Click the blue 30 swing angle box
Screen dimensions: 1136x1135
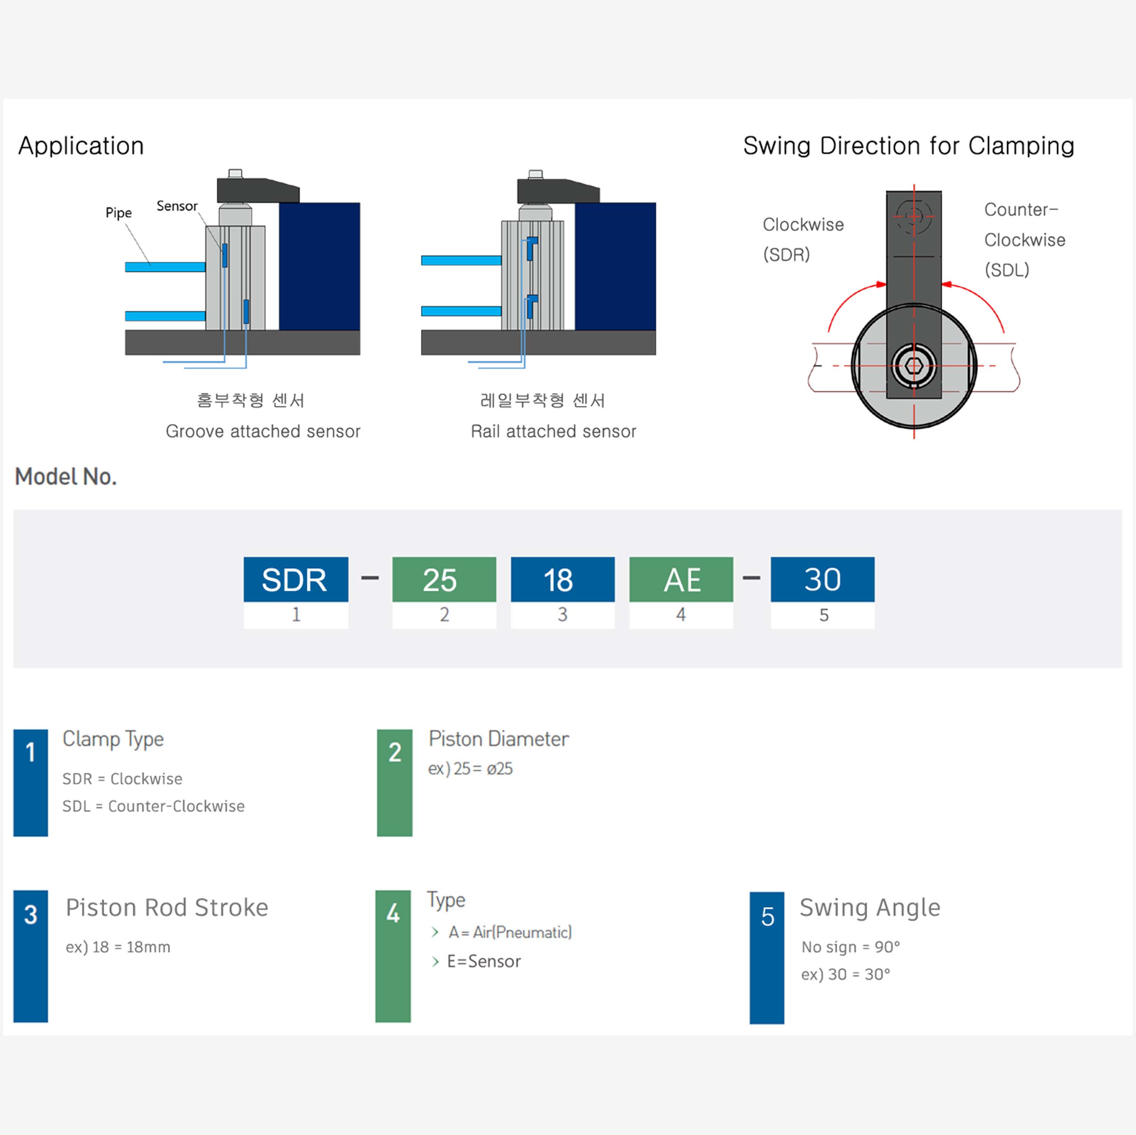click(822, 579)
